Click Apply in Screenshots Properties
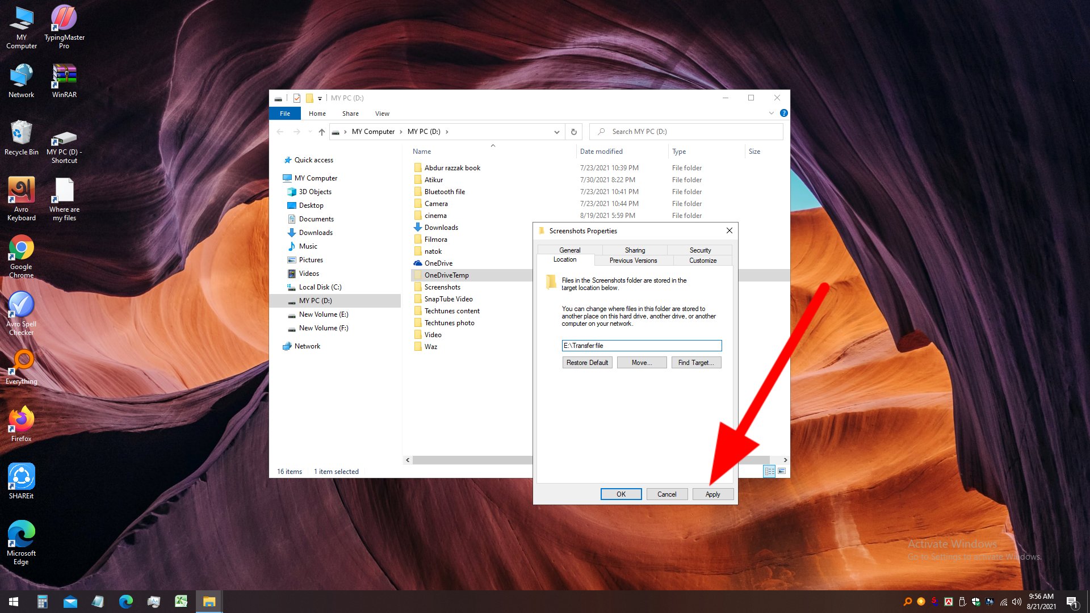This screenshot has height=613, width=1090. pos(713,494)
